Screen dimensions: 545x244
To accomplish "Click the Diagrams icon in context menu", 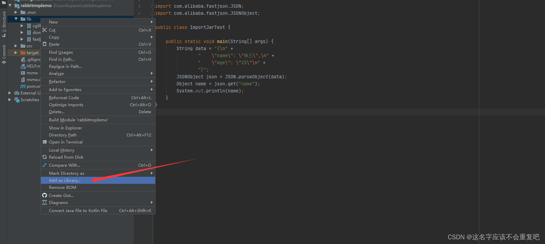I will 45,202.
